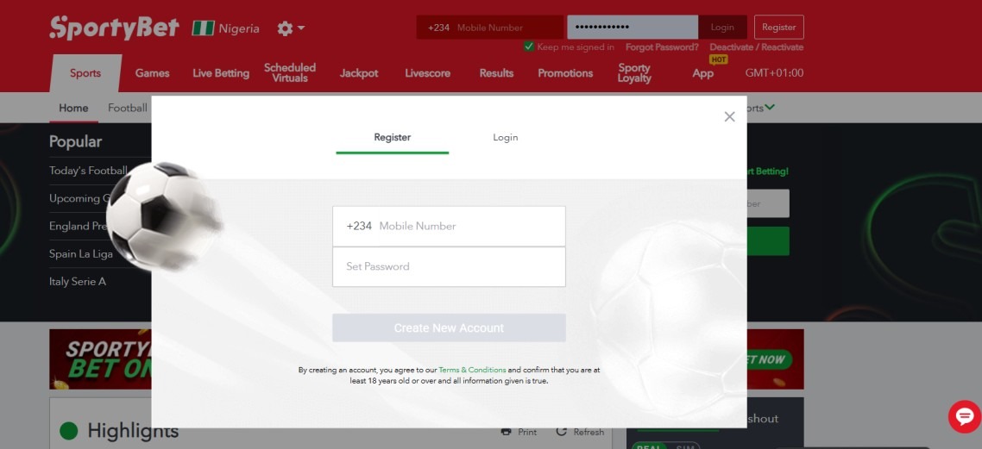Screen dimensions: 982x449
Task: Select REAL mode toggle
Action: pyautogui.click(x=650, y=446)
